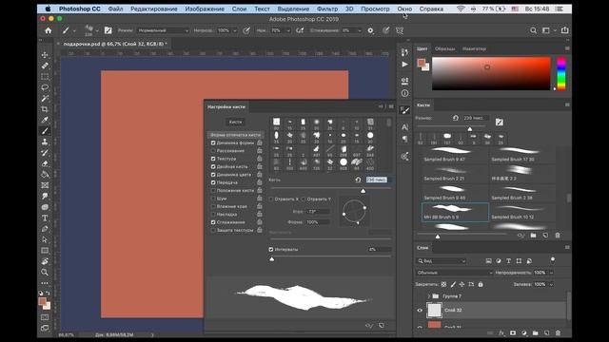Viewport: 609px width, 342px height.
Task: Delete brush using Brushes panel trash icon
Action: [x=558, y=236]
